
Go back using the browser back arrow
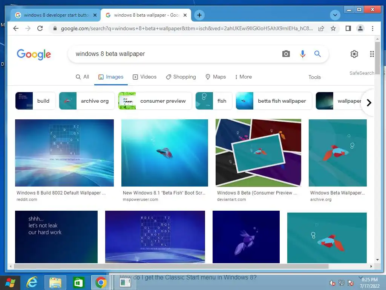[16, 28]
